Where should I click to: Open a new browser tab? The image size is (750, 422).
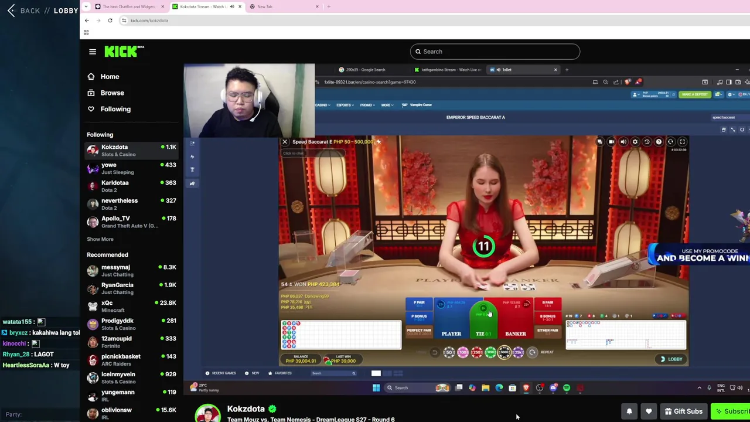[329, 6]
